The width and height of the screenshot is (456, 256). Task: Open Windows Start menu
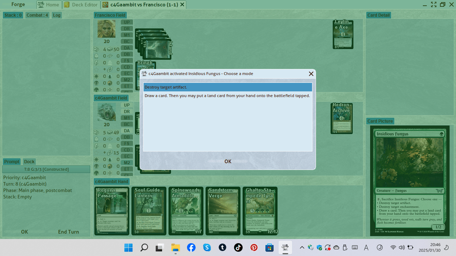click(129, 247)
